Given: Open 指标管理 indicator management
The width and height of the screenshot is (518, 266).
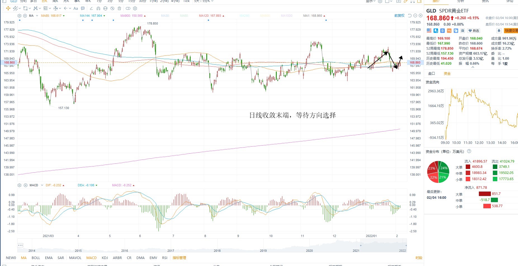Looking at the screenshot, I should coord(179,258).
